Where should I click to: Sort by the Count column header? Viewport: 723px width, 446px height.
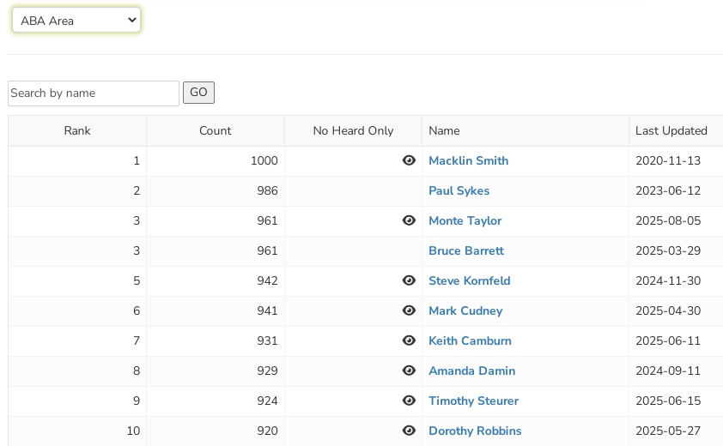[215, 130]
